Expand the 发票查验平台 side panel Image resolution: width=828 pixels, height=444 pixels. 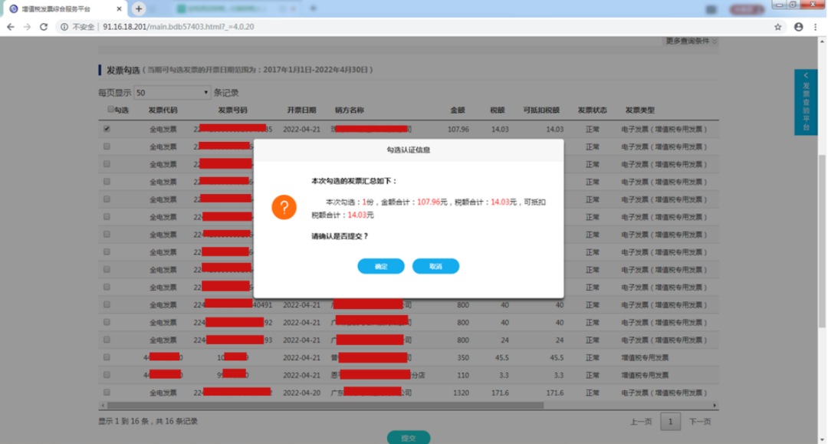tap(805, 103)
